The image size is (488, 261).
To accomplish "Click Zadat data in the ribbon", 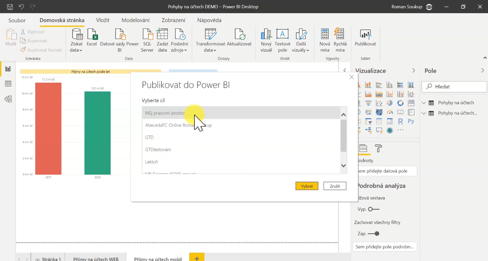I will click(162, 40).
